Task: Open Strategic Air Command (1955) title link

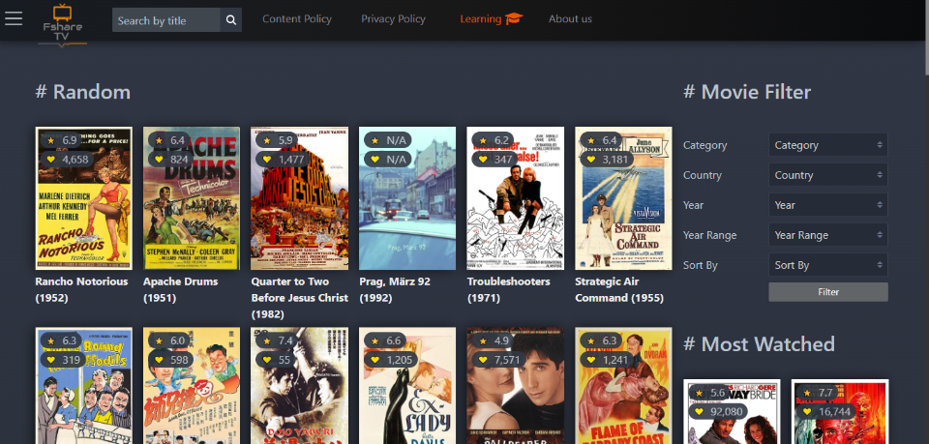Action: [619, 289]
